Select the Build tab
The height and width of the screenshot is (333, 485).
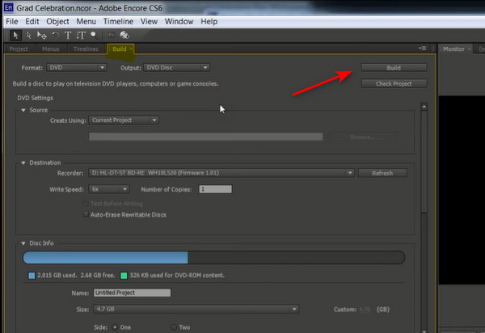pos(119,48)
